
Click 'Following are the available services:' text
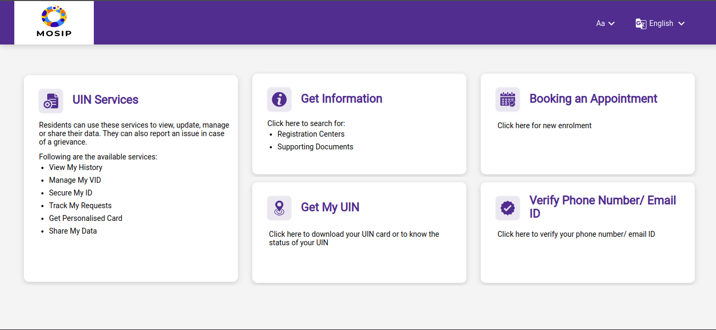click(x=98, y=157)
